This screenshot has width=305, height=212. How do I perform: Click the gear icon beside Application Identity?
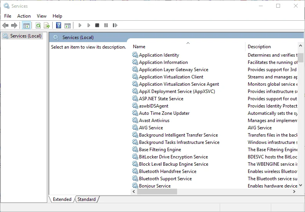point(135,55)
